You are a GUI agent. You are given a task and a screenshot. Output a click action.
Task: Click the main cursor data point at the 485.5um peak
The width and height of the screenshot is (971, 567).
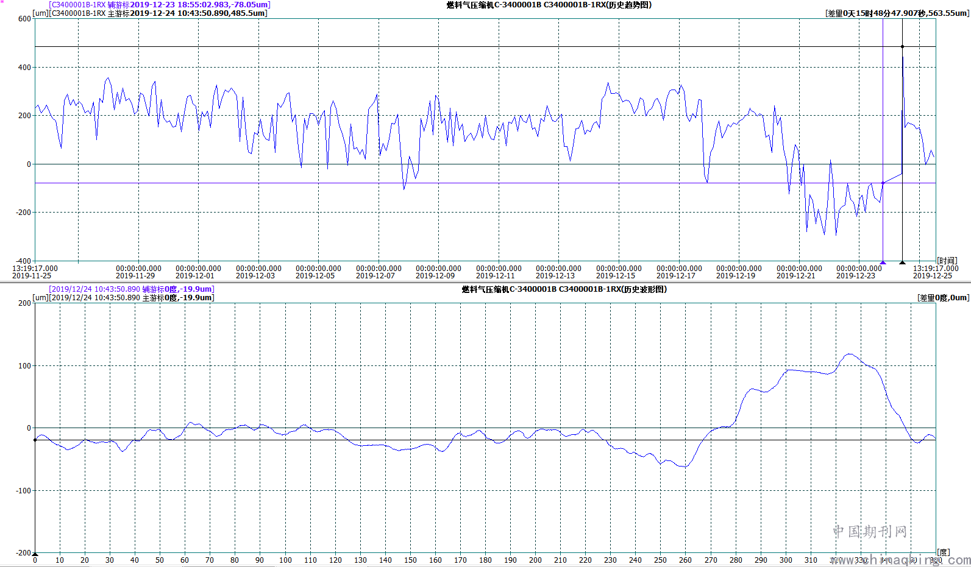902,47
